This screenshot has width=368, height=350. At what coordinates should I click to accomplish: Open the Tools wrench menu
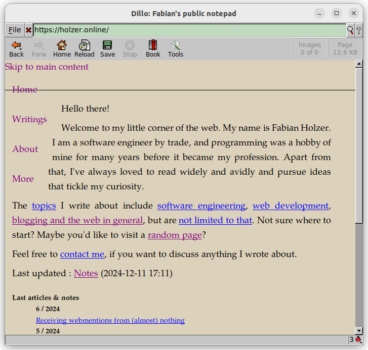click(x=175, y=49)
